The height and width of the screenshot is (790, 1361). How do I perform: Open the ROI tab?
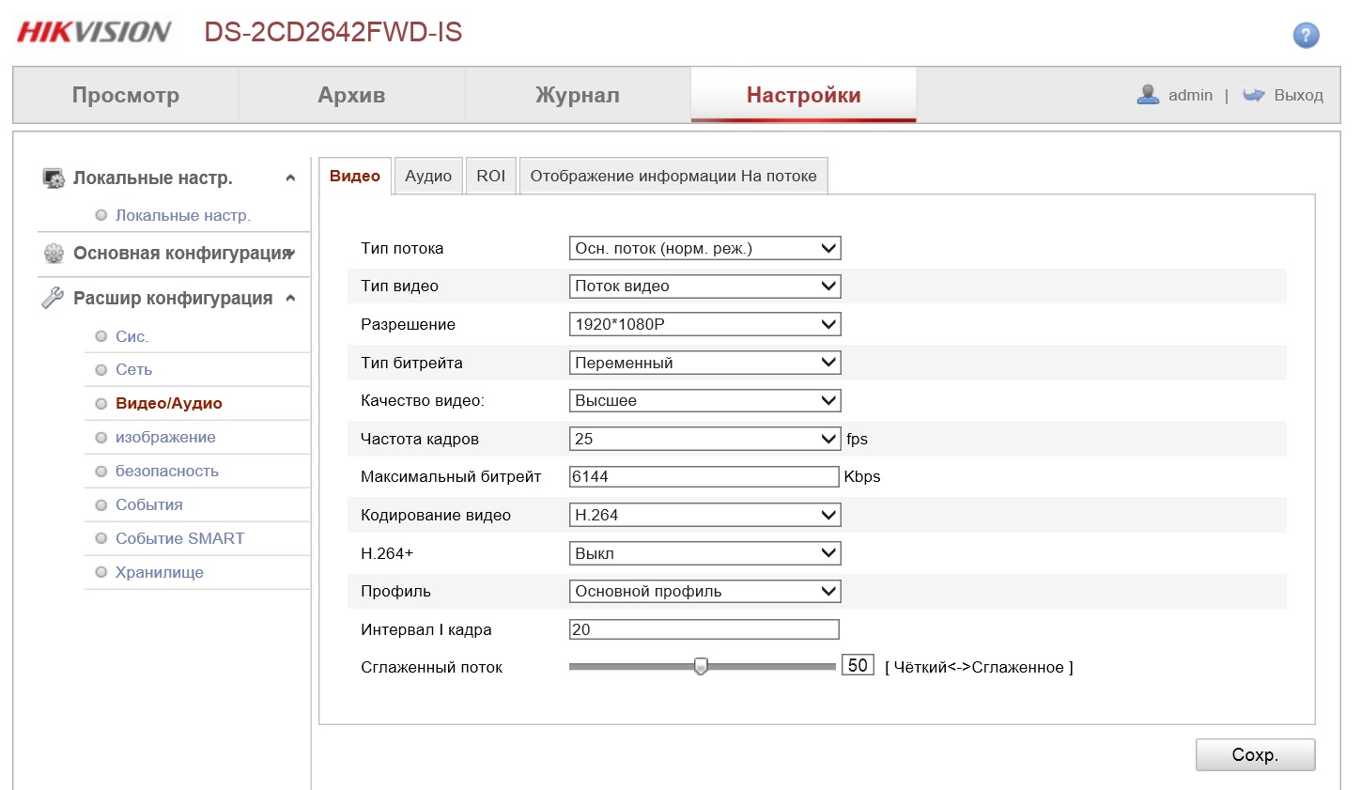coord(490,176)
